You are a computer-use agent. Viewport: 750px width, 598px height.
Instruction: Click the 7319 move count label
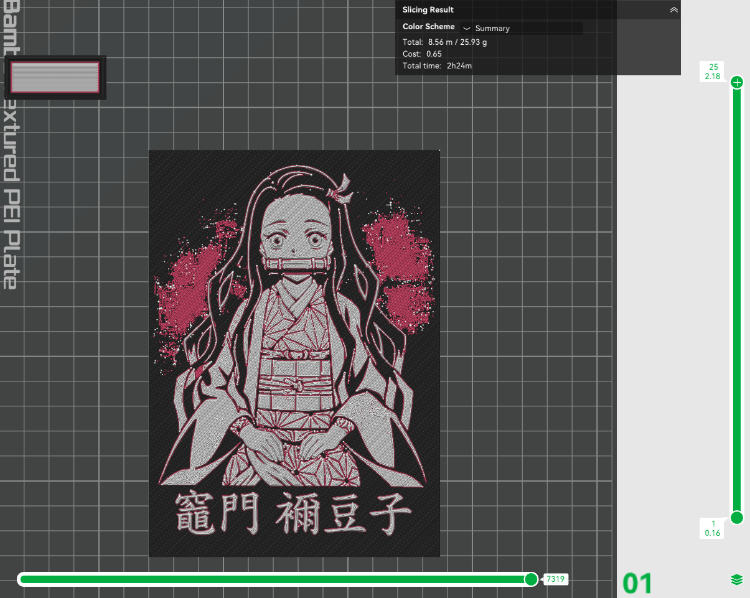pyautogui.click(x=556, y=579)
